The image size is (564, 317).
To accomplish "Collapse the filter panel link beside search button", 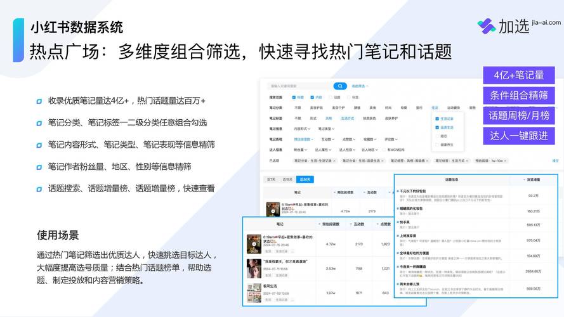I will point(360,86).
